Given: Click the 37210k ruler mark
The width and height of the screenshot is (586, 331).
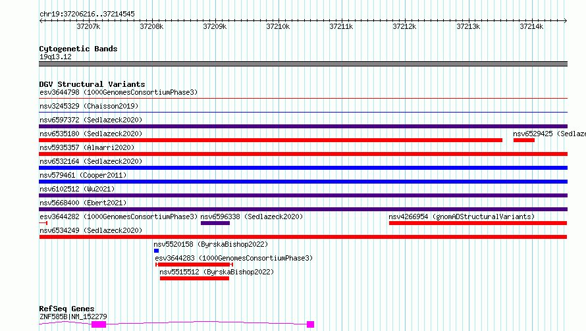Looking at the screenshot, I should 278,26.
